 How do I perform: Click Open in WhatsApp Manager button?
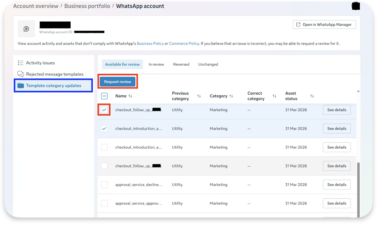324,24
